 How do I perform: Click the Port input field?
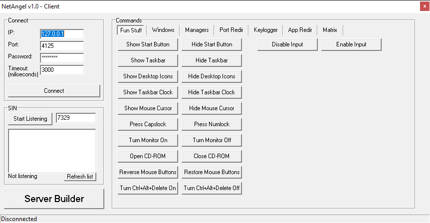point(61,46)
